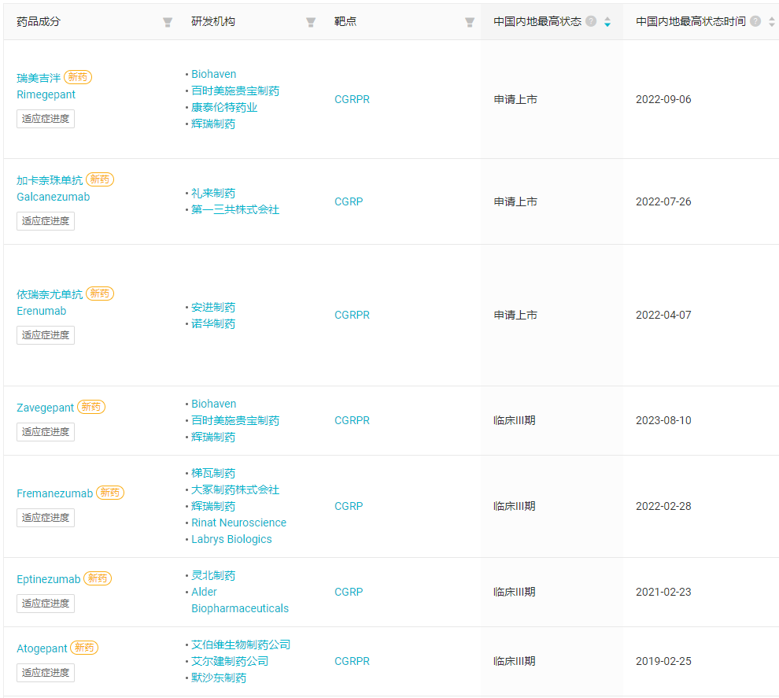This screenshot has width=779, height=698.
Task: Click the 新药 badge next to Zavegepant
Action: pyautogui.click(x=91, y=407)
